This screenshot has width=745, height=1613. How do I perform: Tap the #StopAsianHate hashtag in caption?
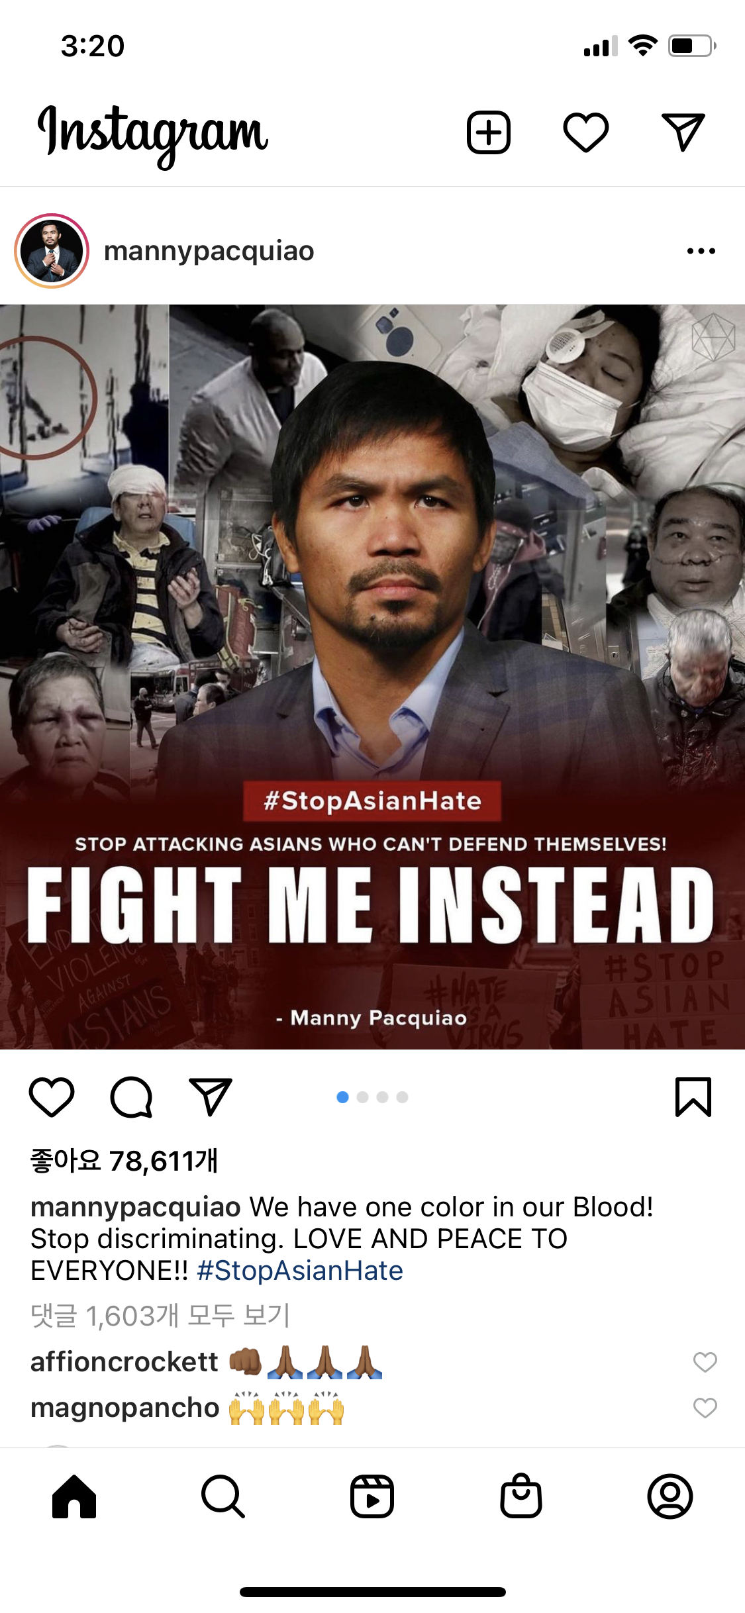click(300, 1271)
